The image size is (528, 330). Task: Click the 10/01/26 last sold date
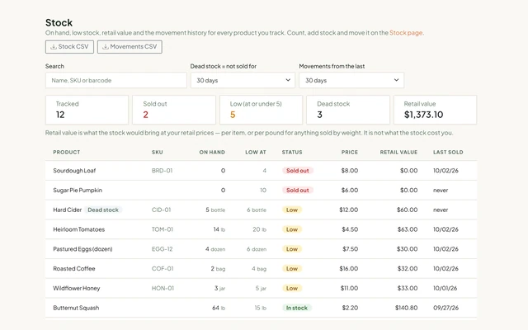445,288
